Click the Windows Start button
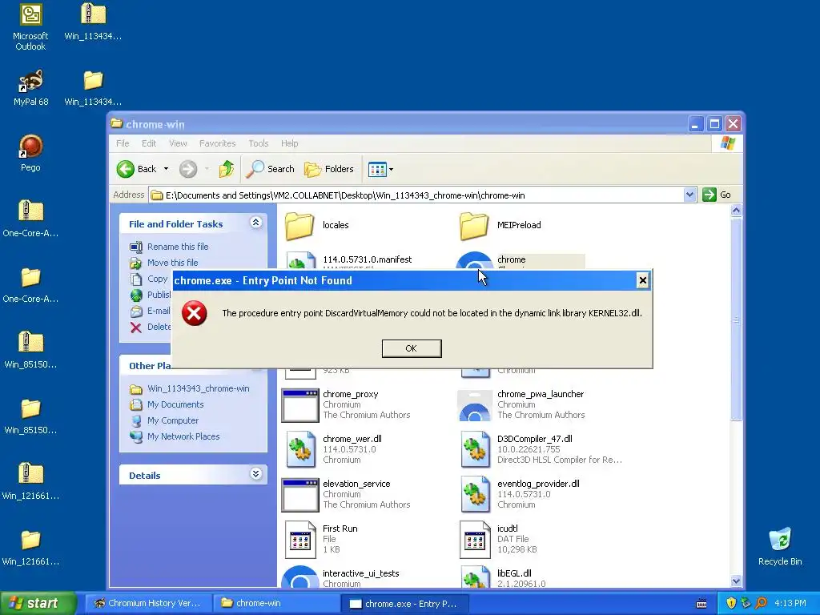 click(x=38, y=603)
